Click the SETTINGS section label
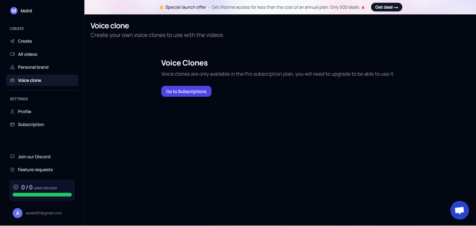 19,99
